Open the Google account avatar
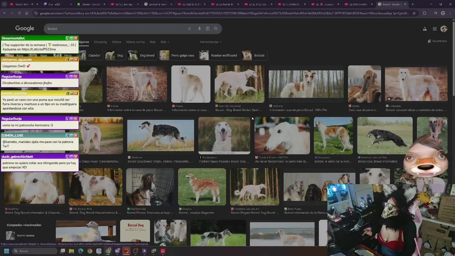 (x=444, y=29)
